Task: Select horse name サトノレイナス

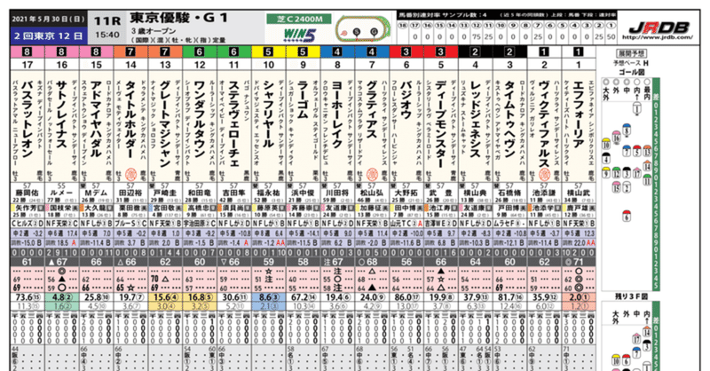Action: tap(61, 114)
